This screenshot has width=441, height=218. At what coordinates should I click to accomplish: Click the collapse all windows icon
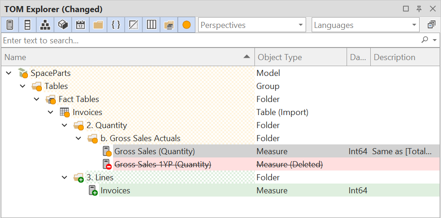tap(431, 25)
